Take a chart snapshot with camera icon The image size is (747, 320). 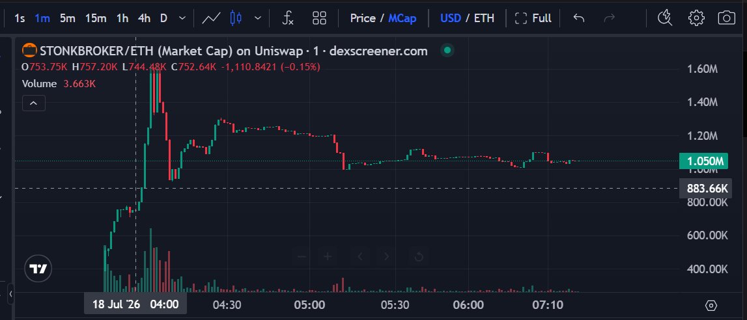pyautogui.click(x=727, y=19)
